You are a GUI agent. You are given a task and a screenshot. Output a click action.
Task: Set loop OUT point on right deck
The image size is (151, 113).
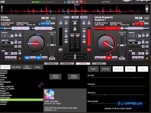tap(141, 58)
